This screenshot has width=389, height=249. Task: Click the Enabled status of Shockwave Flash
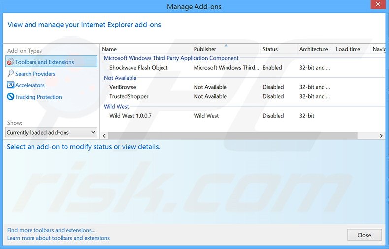coord(272,68)
